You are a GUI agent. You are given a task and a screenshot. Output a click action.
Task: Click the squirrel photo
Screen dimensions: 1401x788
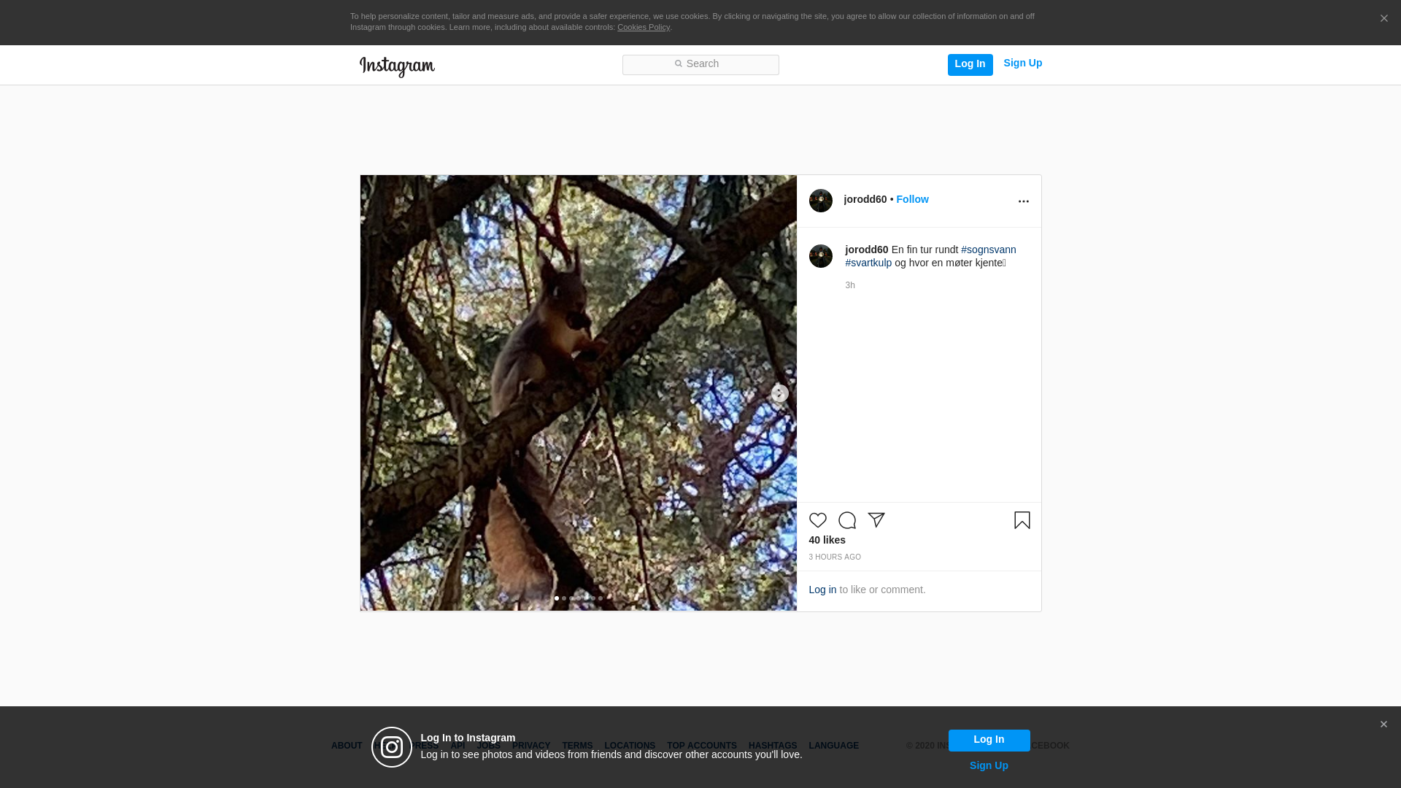[578, 393]
